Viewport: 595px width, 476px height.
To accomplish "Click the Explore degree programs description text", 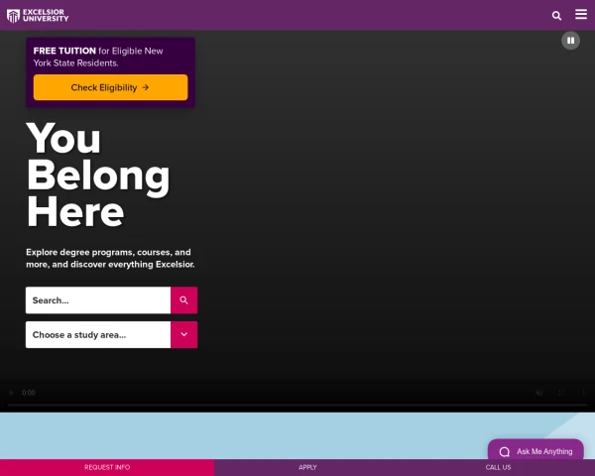I will (110, 258).
